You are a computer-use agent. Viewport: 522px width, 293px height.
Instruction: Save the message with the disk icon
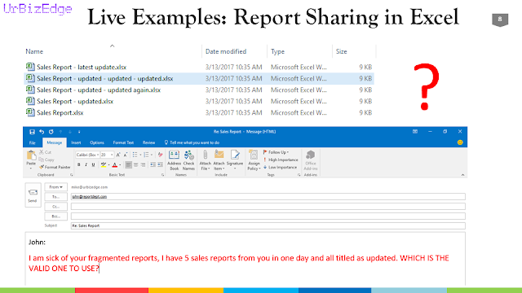click(x=32, y=132)
